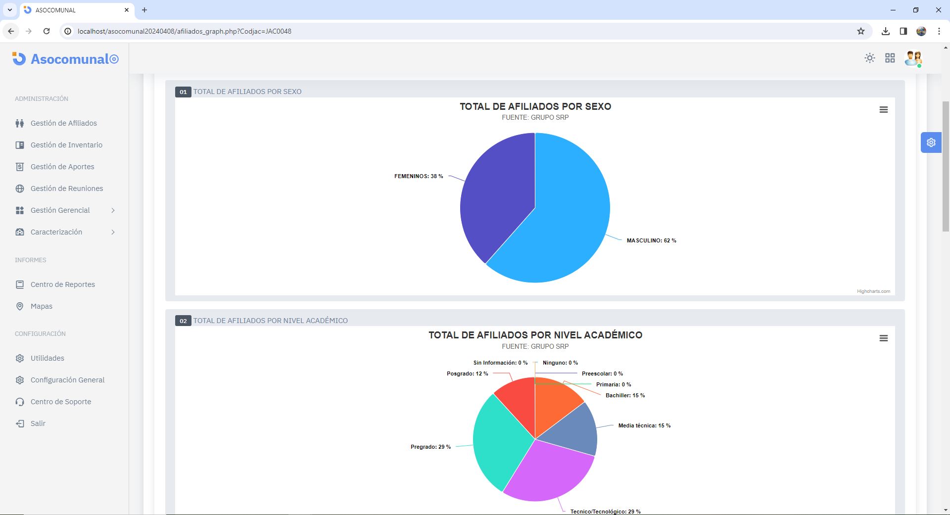This screenshot has height=515, width=950.
Task: Open the sex chart hamburger menu
Action: click(x=883, y=110)
